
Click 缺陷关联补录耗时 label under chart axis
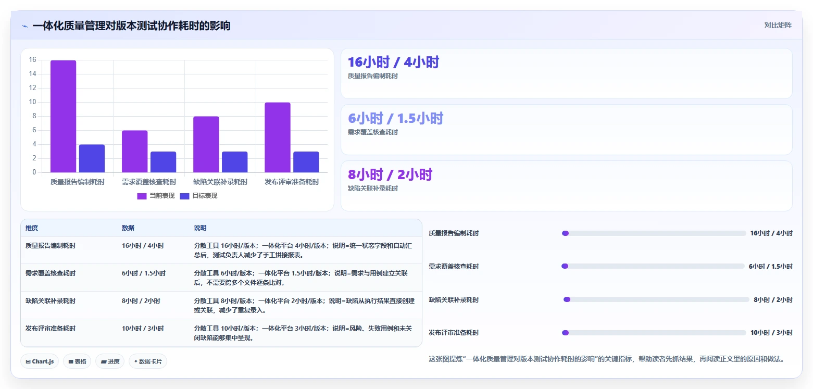(x=220, y=182)
